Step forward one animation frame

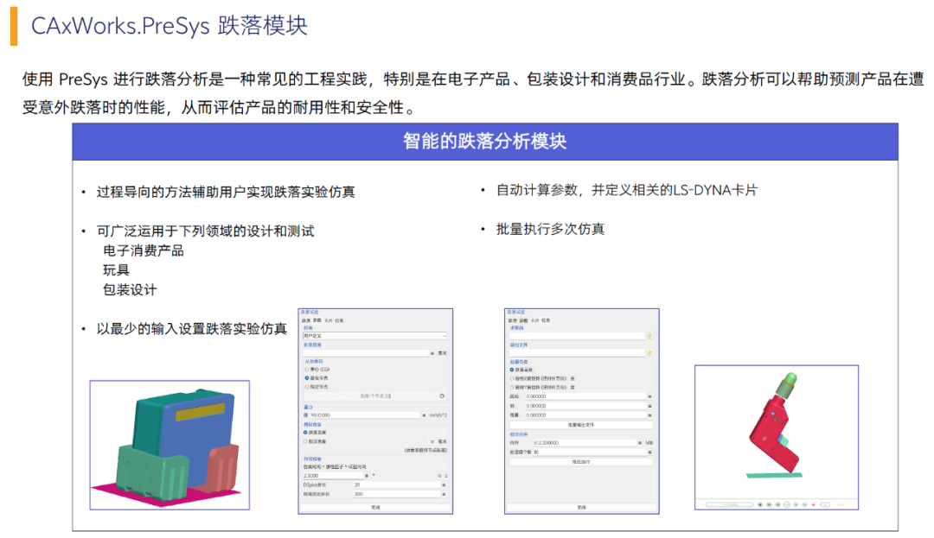(796, 504)
